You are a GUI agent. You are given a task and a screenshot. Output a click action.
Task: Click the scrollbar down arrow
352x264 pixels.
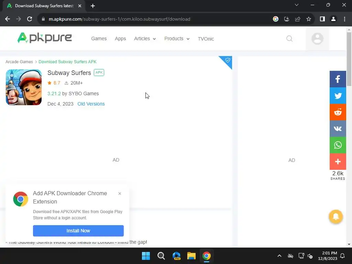click(x=349, y=244)
